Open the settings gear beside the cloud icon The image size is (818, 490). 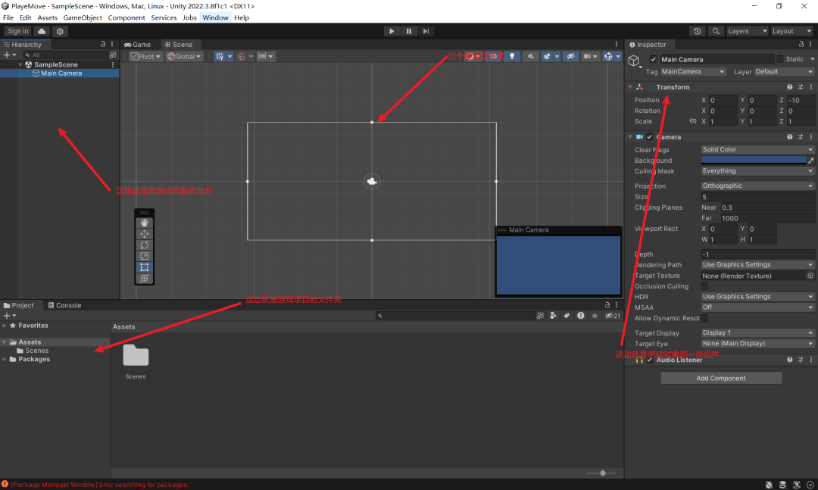pyautogui.click(x=60, y=31)
